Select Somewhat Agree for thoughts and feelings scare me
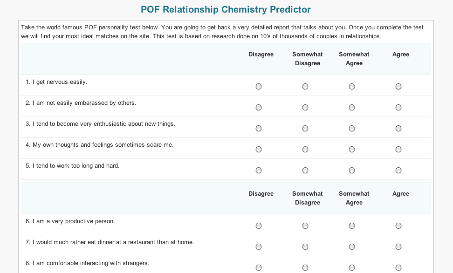 pyautogui.click(x=351, y=150)
